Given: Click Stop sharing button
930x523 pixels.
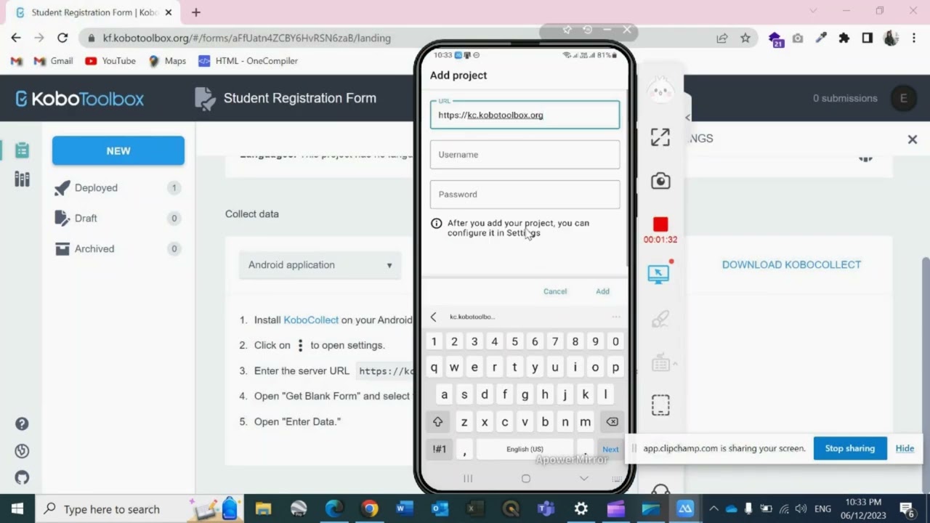Looking at the screenshot, I should (x=849, y=448).
